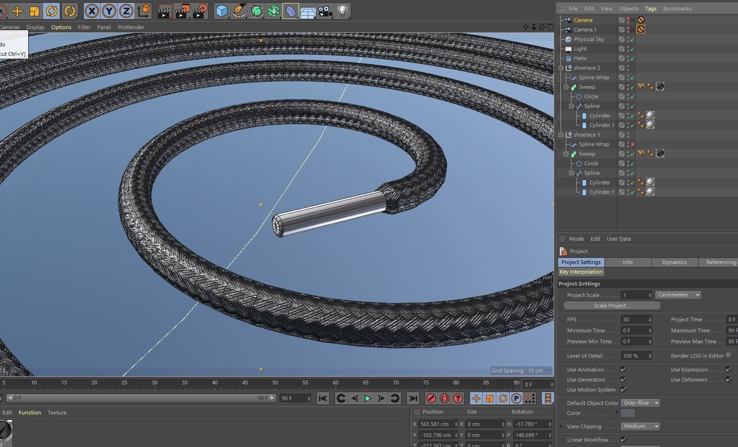Open the ProRender viewport menu
This screenshot has width=738, height=447.
[131, 27]
